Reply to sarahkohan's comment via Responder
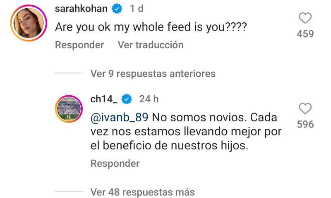Screen dimensions: 331x198 coord(79,45)
